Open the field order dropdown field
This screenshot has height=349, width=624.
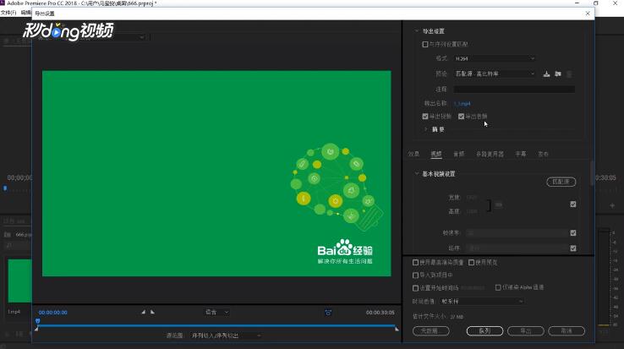517,248
